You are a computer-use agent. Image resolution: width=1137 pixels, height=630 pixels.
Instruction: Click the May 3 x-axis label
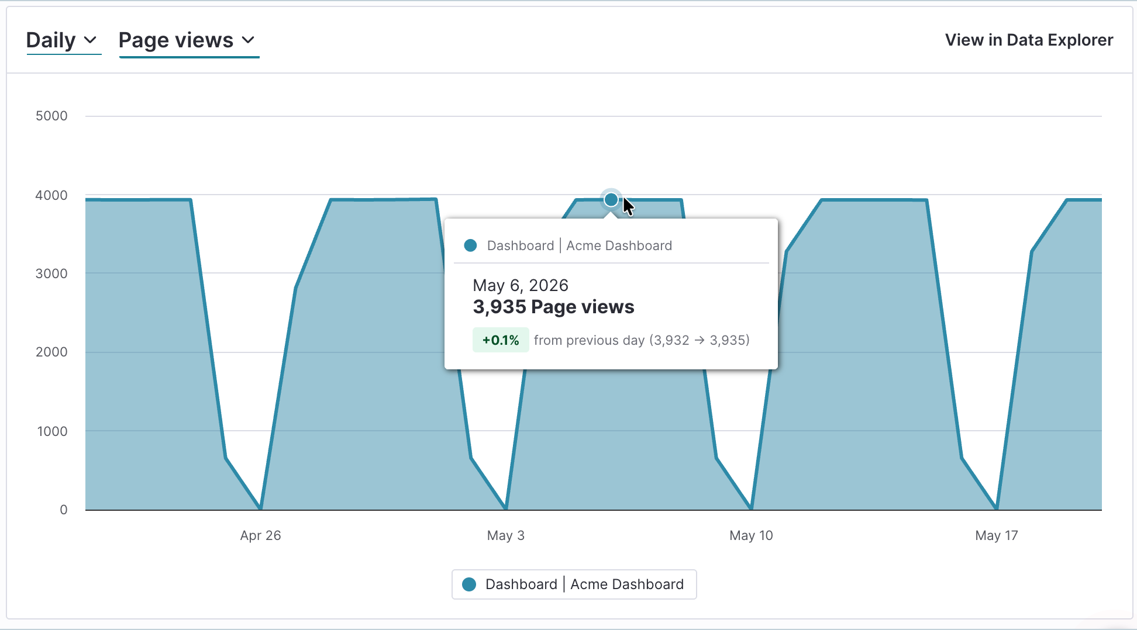(506, 535)
